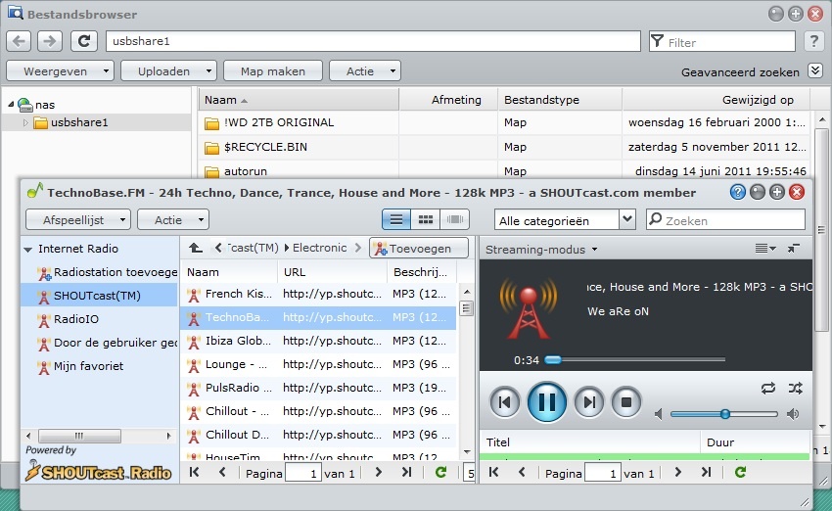
Task: Go forward in Bestandsbrowser navigation
Action: (x=49, y=41)
